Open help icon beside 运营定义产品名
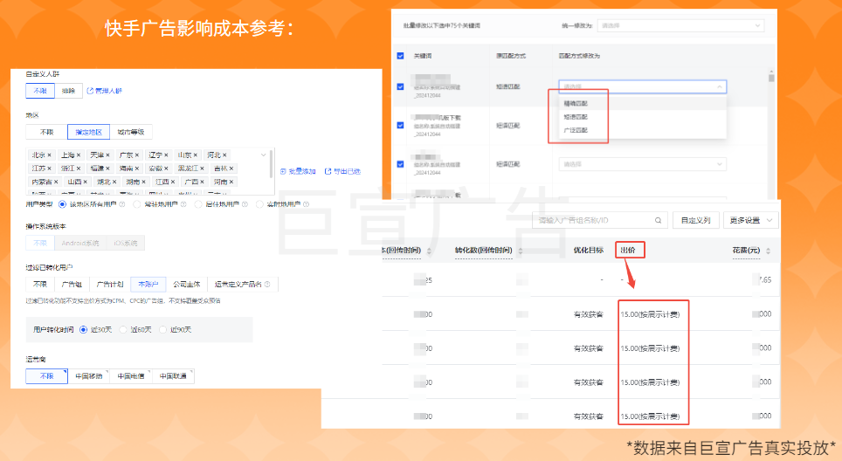 click(x=267, y=285)
